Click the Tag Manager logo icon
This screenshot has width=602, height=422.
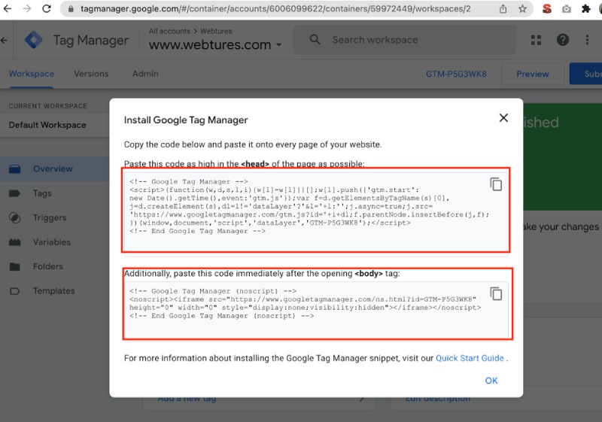(34, 40)
